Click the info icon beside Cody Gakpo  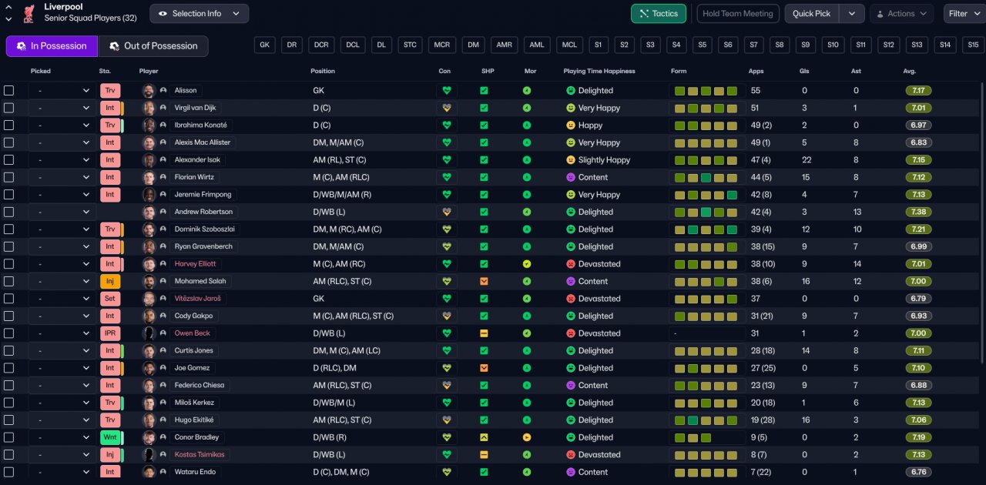163,316
